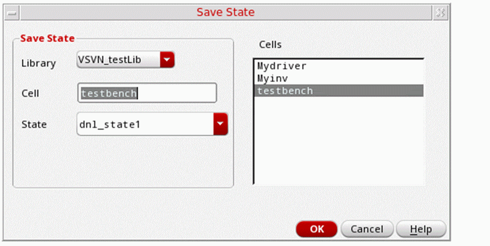Open Help for the Save State form
490x246 pixels.
[x=421, y=229]
